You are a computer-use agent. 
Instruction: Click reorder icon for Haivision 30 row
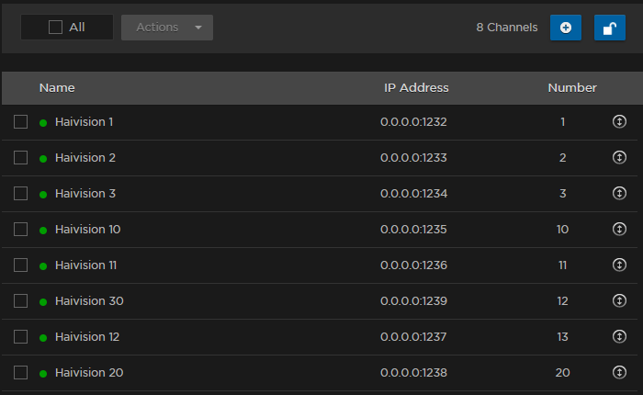619,300
